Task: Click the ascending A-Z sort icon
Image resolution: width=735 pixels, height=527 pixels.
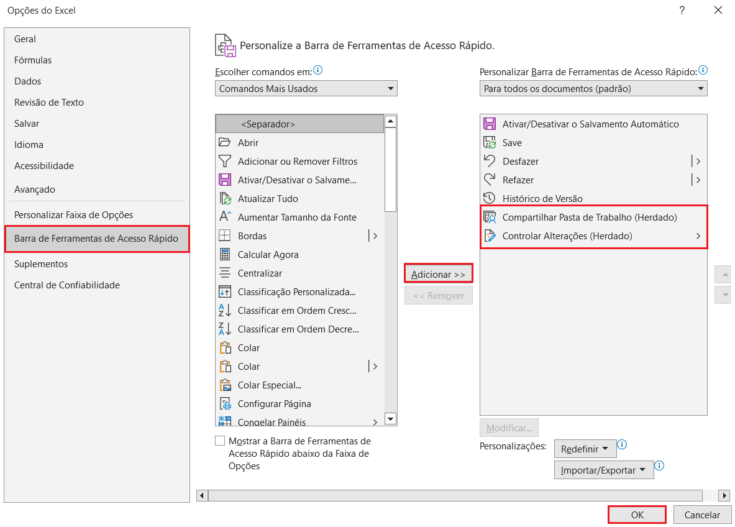Action: (225, 310)
